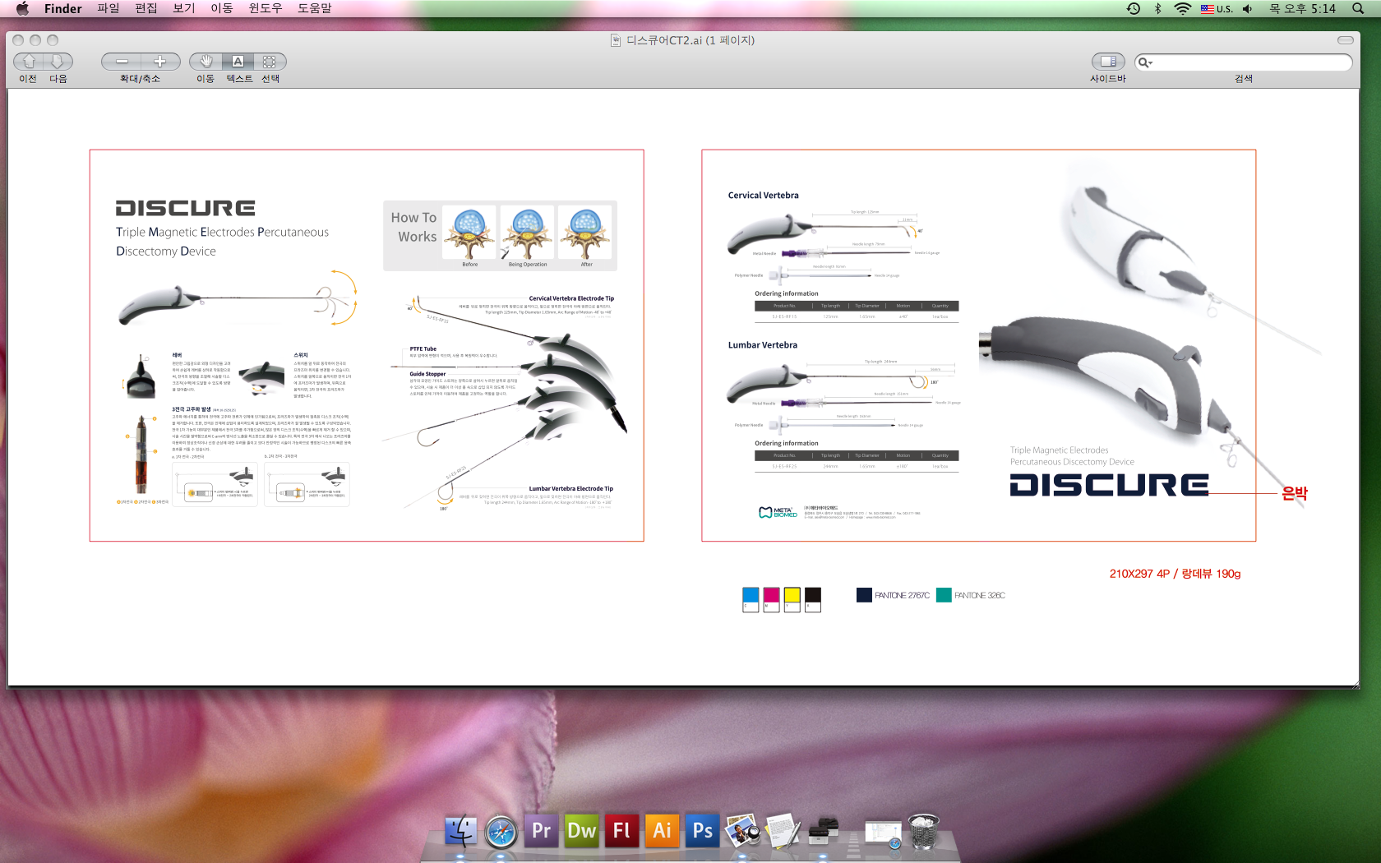Toggle Bluetooth status icon in menu bar

pyautogui.click(x=1157, y=9)
